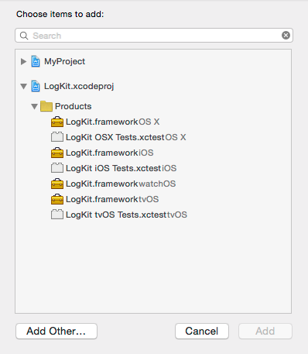308x354 pixels.
Task: Click the Add Other... button
Action: [56, 331]
